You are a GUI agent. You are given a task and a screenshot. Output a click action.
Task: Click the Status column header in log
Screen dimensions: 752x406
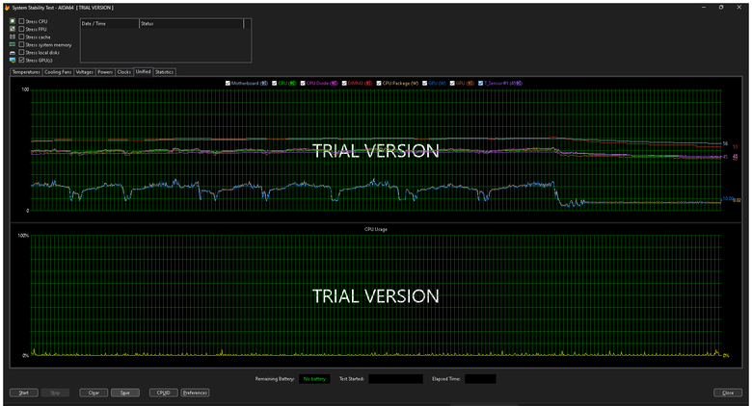click(191, 23)
